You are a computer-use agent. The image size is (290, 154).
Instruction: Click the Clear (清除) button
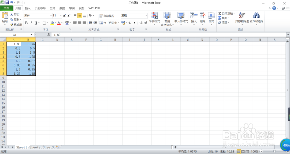(223, 23)
